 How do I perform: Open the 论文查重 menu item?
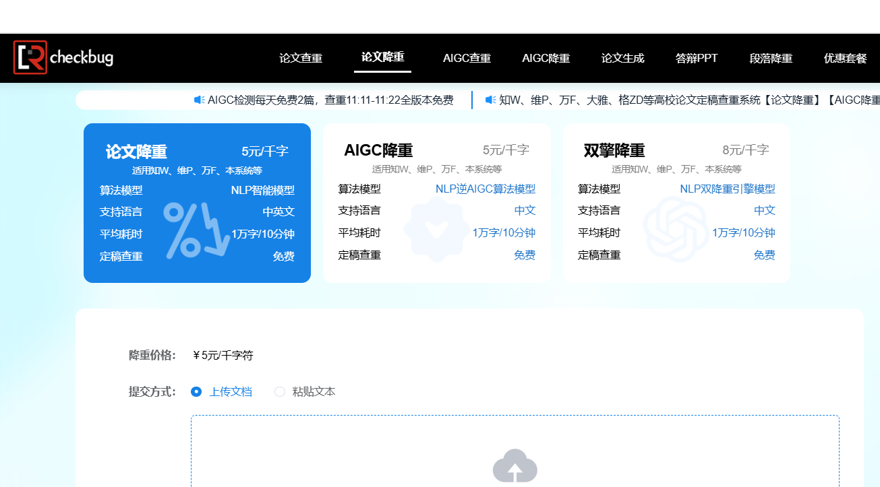coord(301,58)
